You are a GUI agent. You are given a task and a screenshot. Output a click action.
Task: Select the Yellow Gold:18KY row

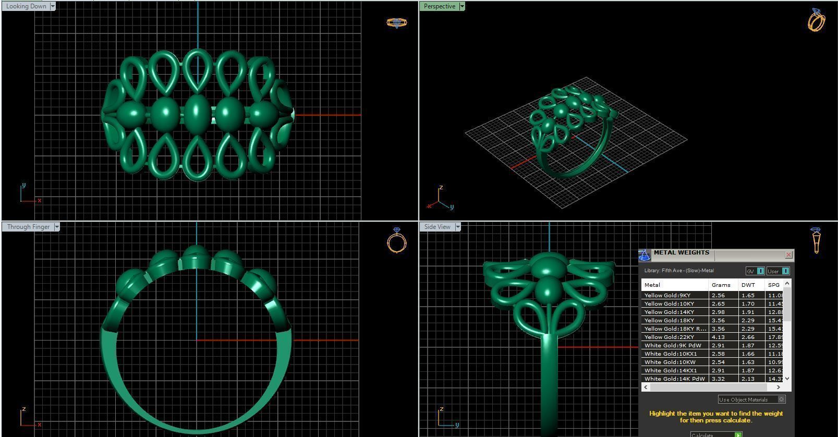click(712, 320)
